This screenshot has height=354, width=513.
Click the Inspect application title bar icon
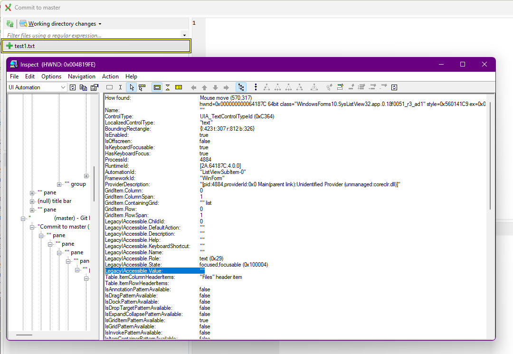click(x=14, y=64)
